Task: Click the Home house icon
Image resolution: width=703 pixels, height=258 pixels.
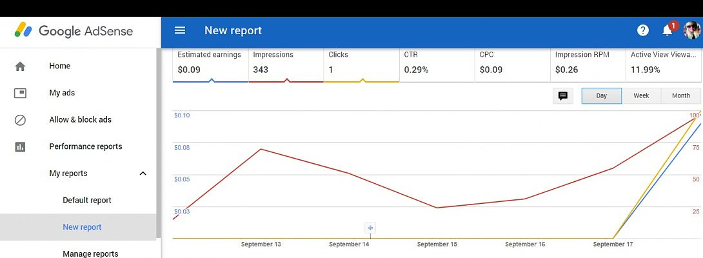Action: click(x=20, y=66)
